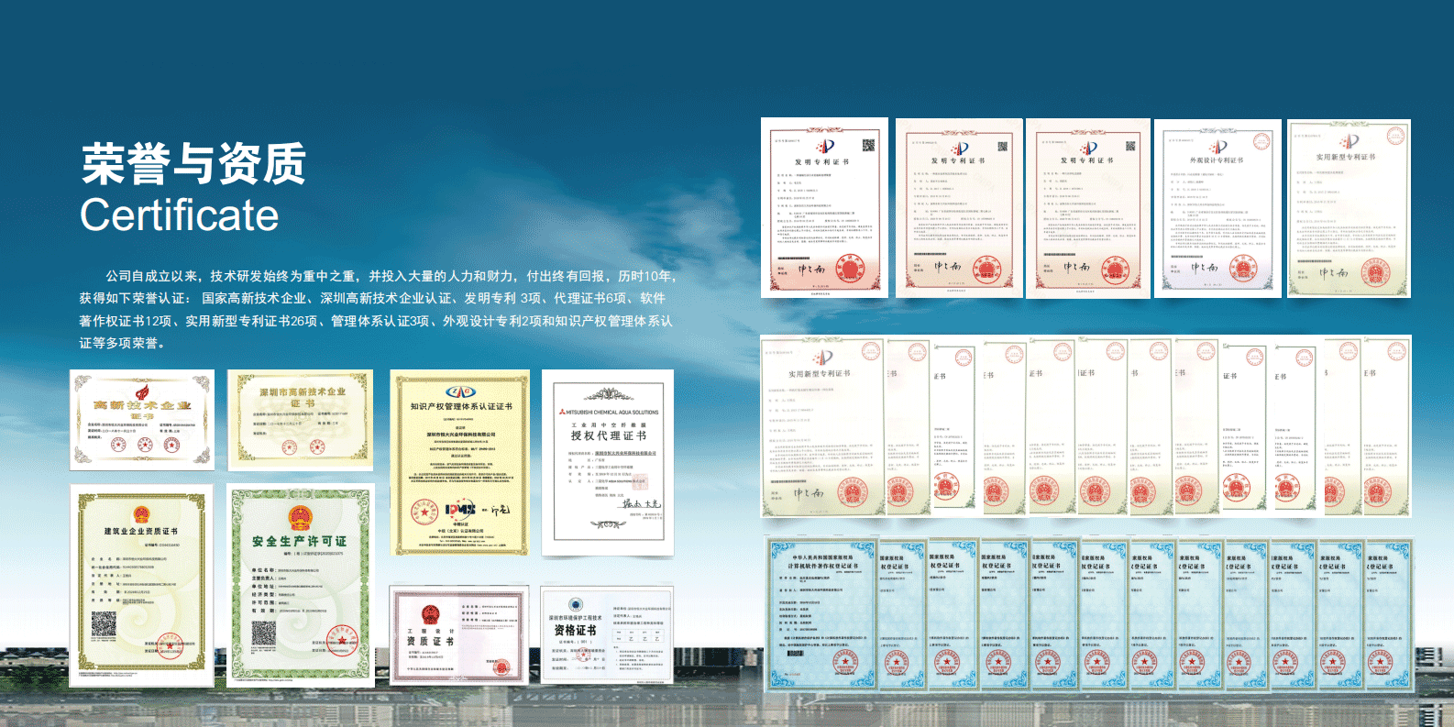Viewport: 1454px width, 727px height.
Task: Open the 发明专利证书 beside the 外观设计专利证书
Action: coord(1088,208)
